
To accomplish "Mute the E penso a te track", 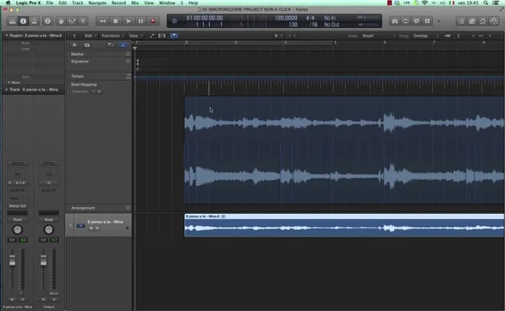I will tap(92, 228).
